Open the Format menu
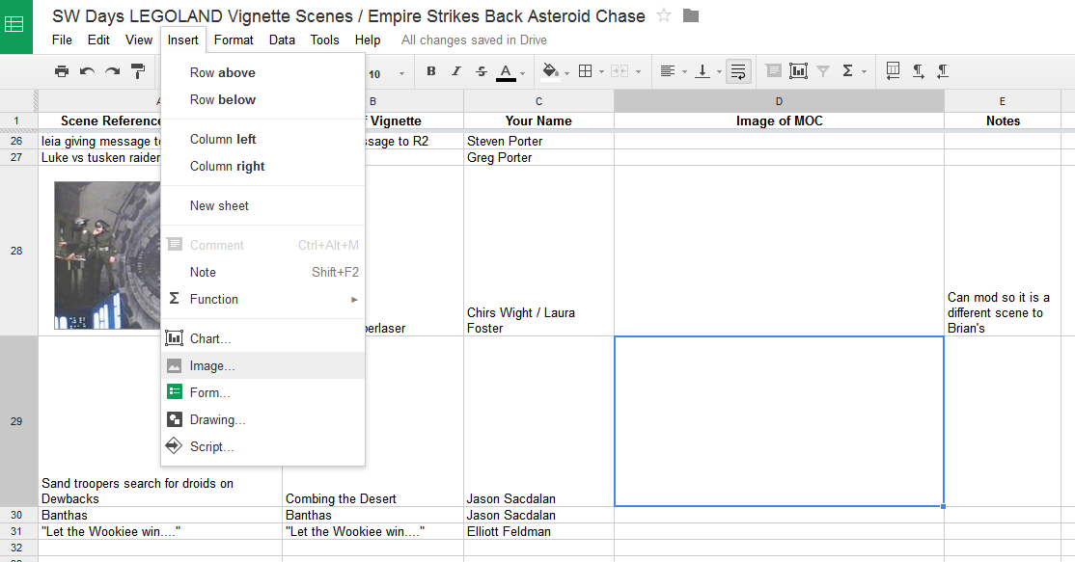The height and width of the screenshot is (562, 1075). tap(234, 40)
